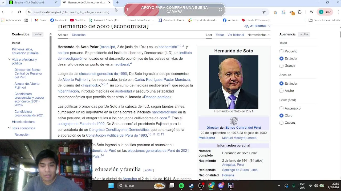
Task: Open the Manuel Moreyra Loredo link
Action: pos(239,138)
